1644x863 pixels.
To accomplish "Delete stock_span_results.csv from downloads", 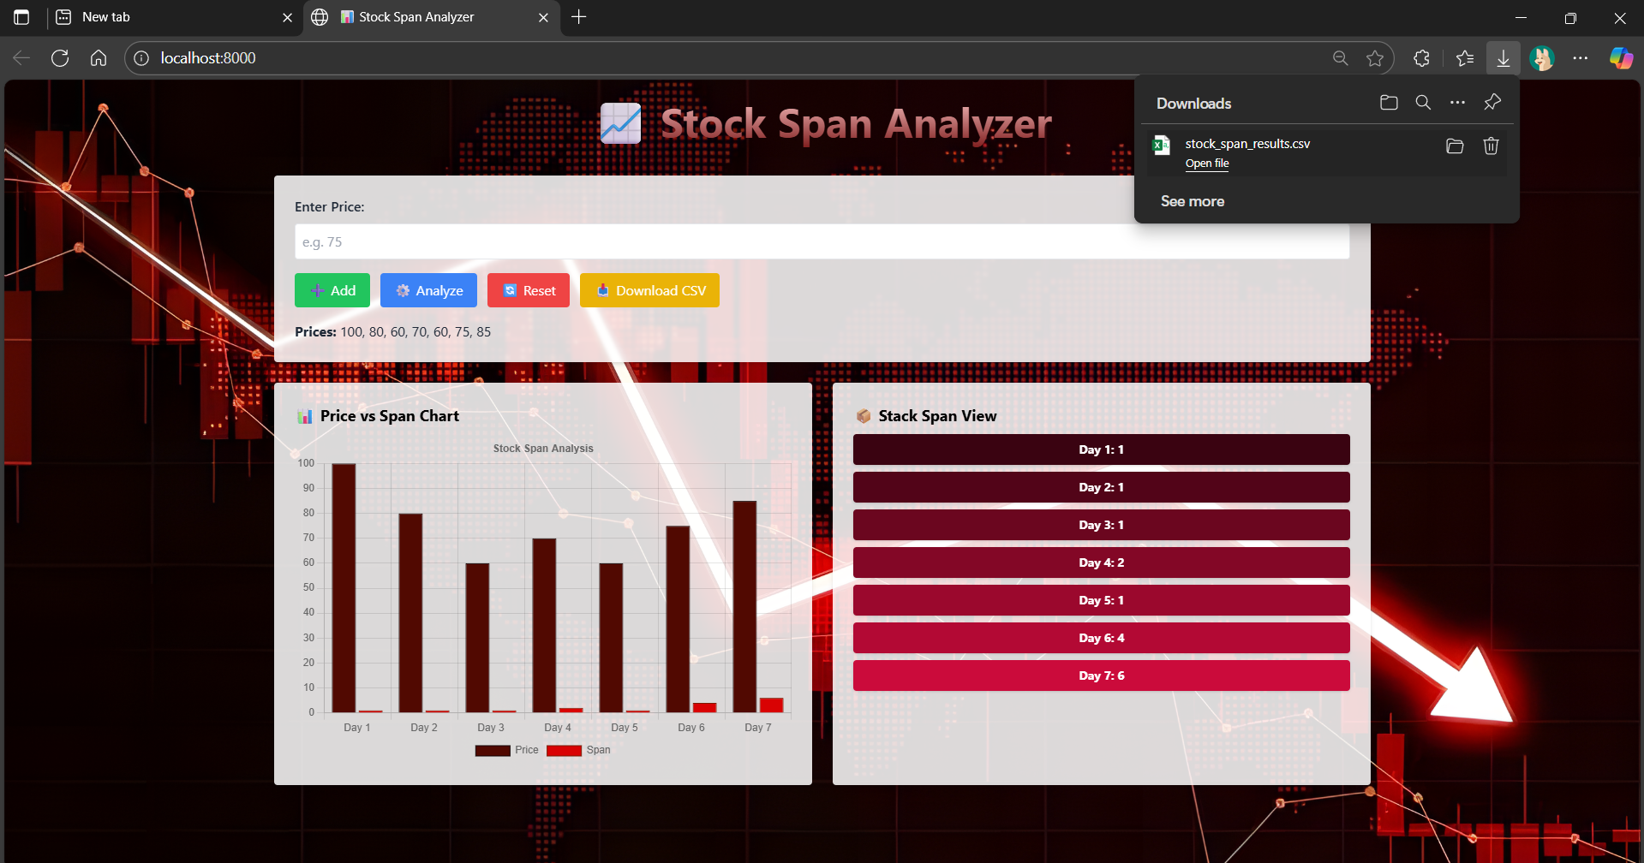I will tap(1491, 146).
